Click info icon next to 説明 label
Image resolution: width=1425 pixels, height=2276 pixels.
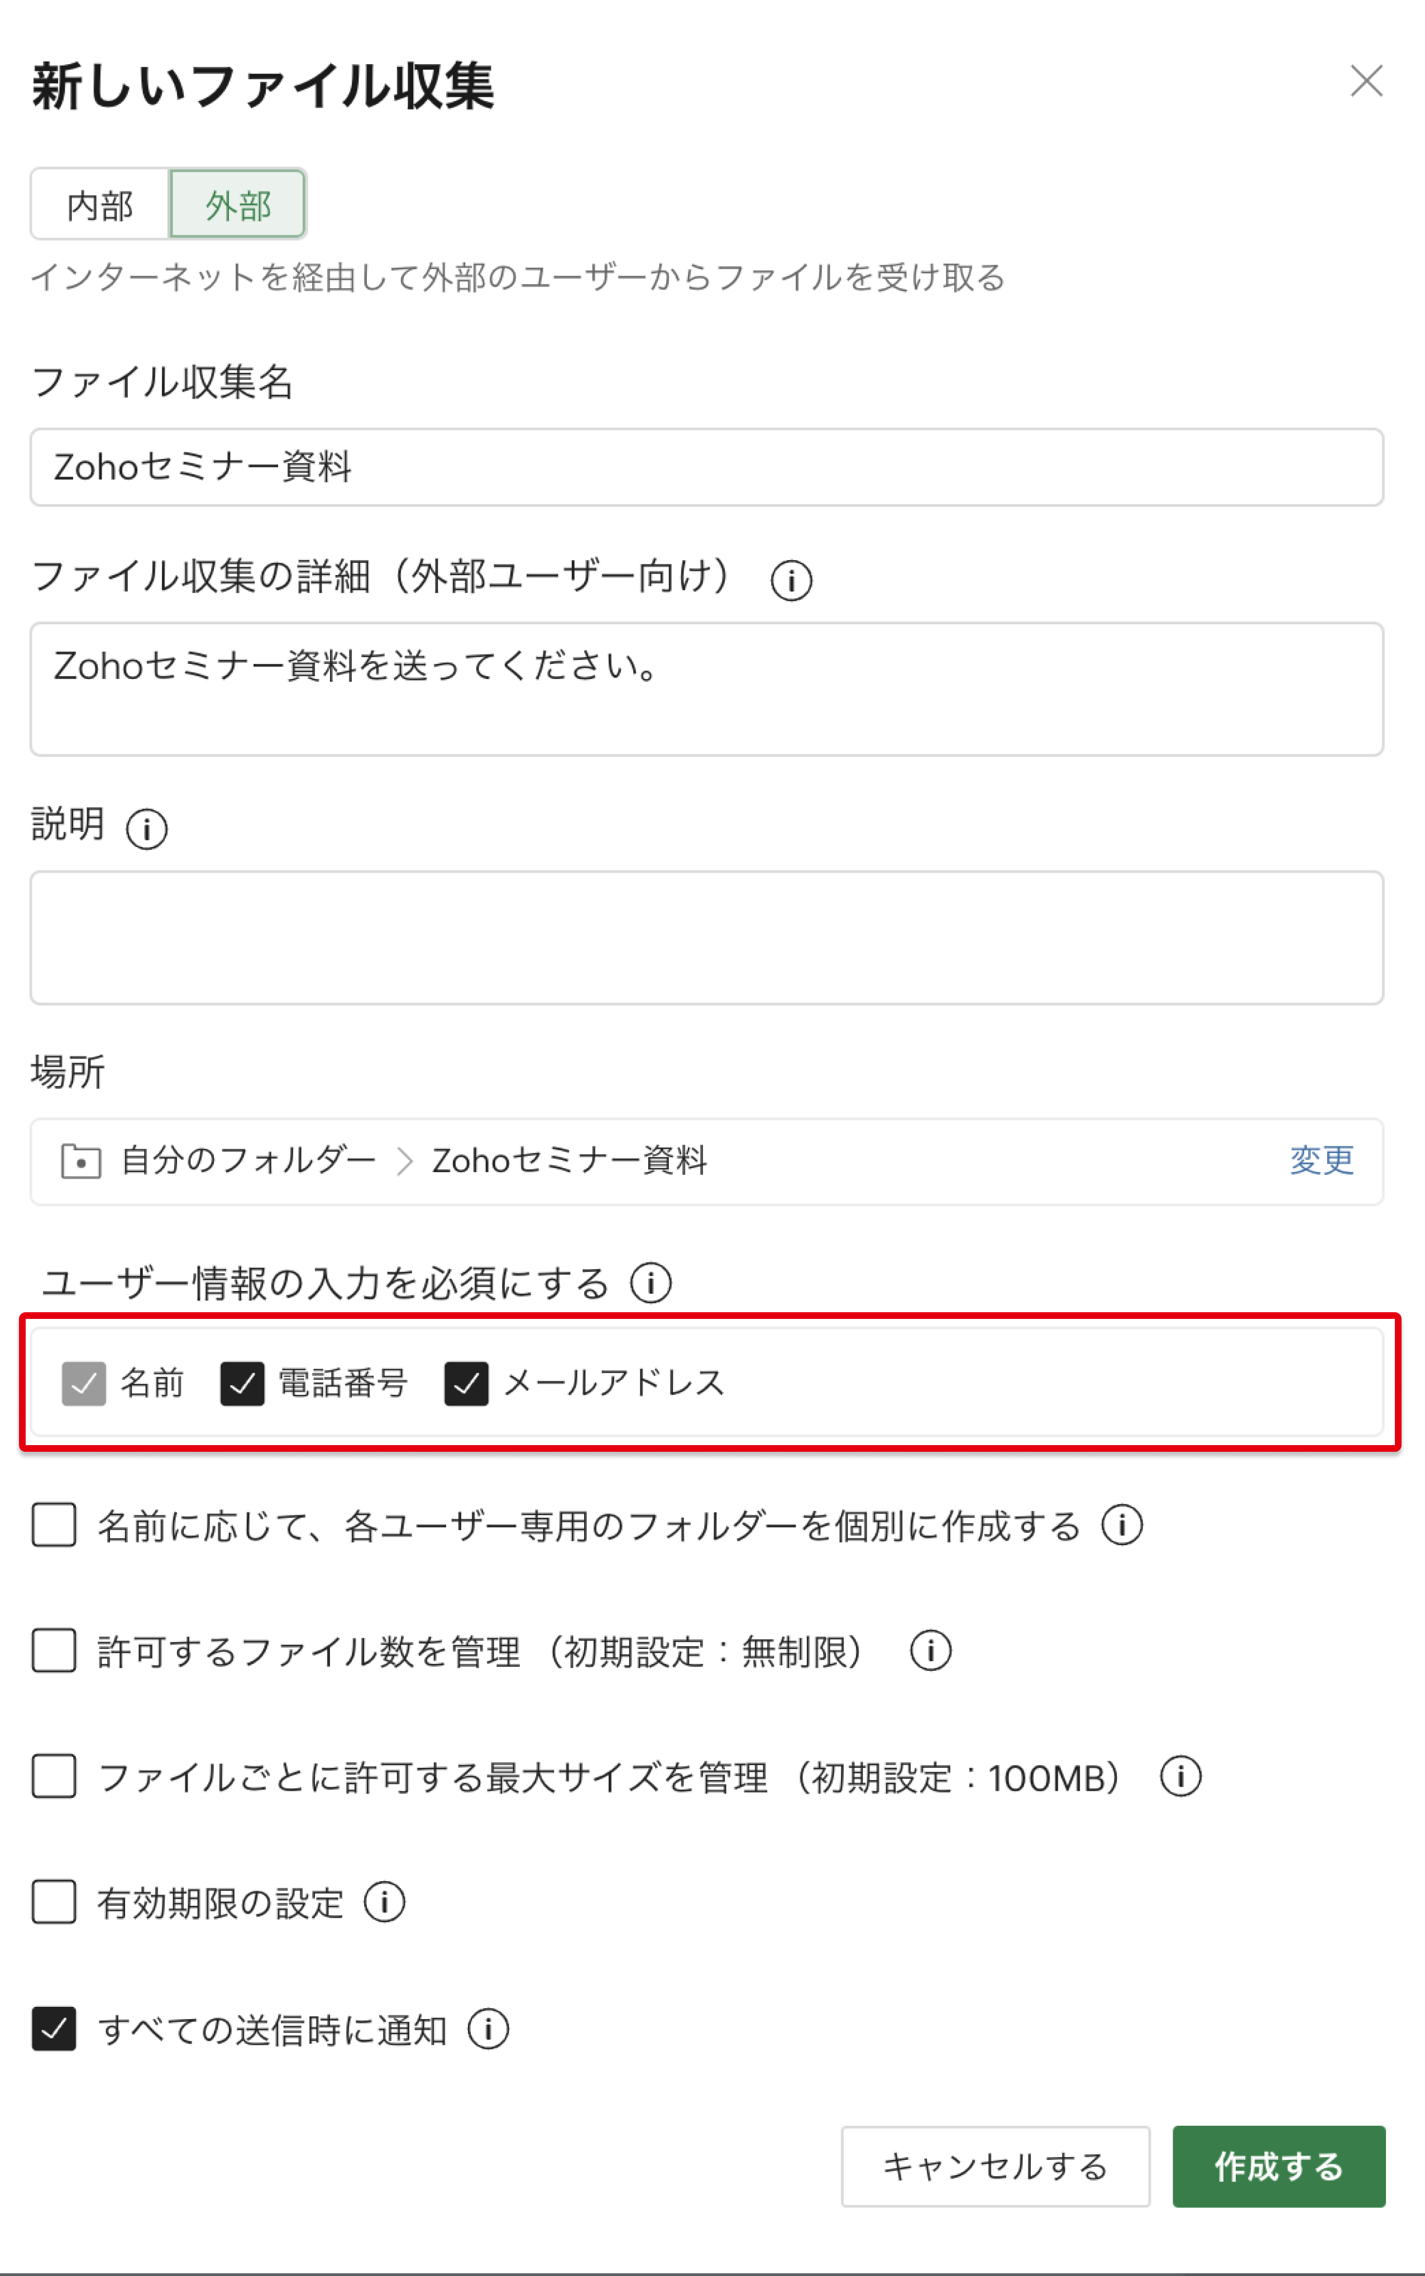[x=147, y=829]
